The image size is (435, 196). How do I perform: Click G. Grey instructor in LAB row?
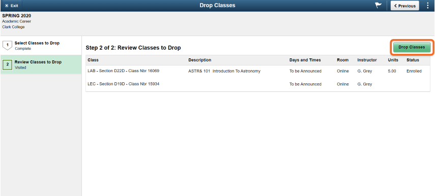(364, 71)
